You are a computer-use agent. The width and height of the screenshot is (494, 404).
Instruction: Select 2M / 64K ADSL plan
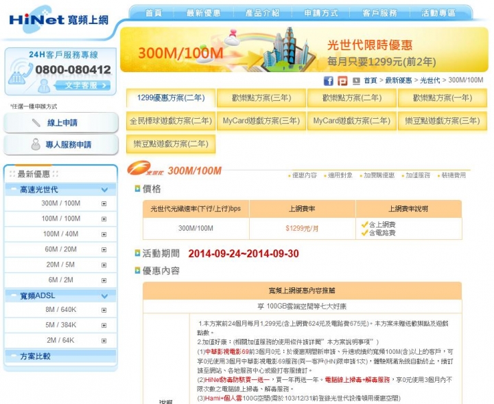click(x=60, y=340)
